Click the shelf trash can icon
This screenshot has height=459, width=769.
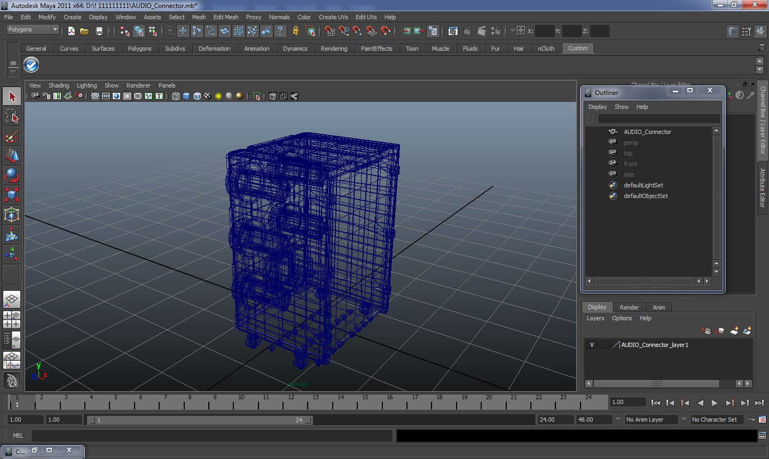pyautogui.click(x=762, y=48)
